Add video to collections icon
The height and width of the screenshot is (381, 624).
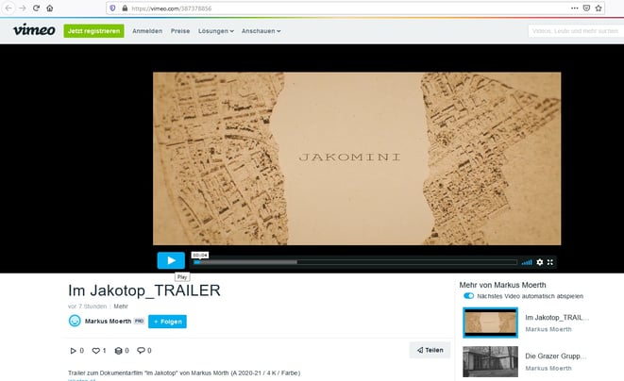pyautogui.click(x=118, y=351)
